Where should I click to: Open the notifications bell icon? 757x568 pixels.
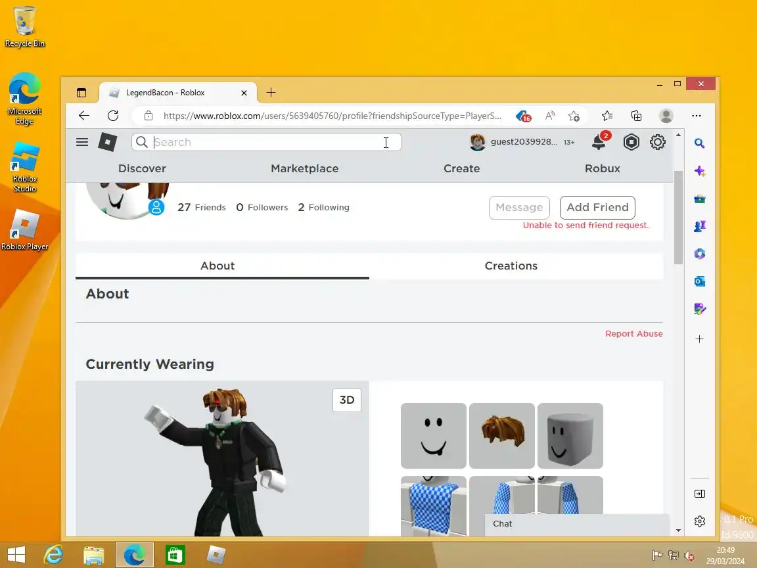(599, 142)
